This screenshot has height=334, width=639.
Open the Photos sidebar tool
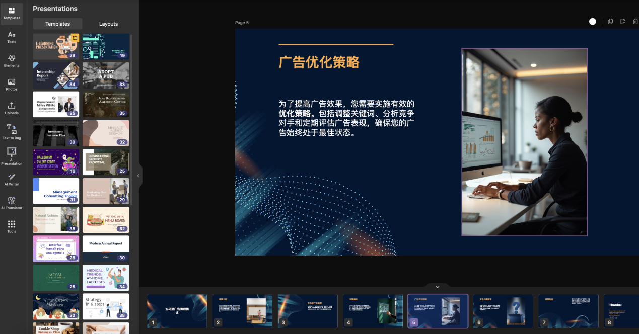(12, 85)
